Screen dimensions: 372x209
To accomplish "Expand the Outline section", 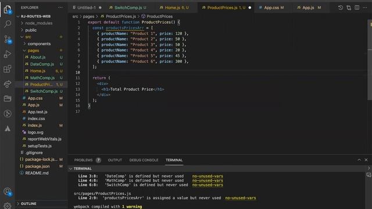I will [41, 204].
